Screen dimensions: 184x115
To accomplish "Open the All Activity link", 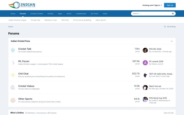I will (x=170, y=27).
